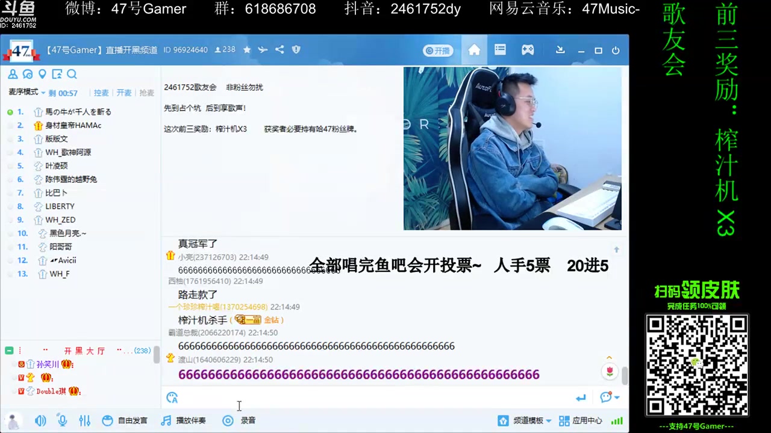Screen dimensions: 771x433
Task: Click the 238 online users count
Action: pyautogui.click(x=225, y=50)
